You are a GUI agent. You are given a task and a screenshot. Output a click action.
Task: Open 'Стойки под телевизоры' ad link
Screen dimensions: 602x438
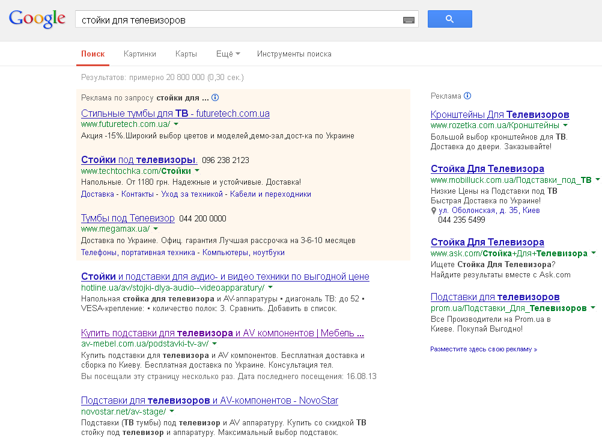(x=139, y=159)
